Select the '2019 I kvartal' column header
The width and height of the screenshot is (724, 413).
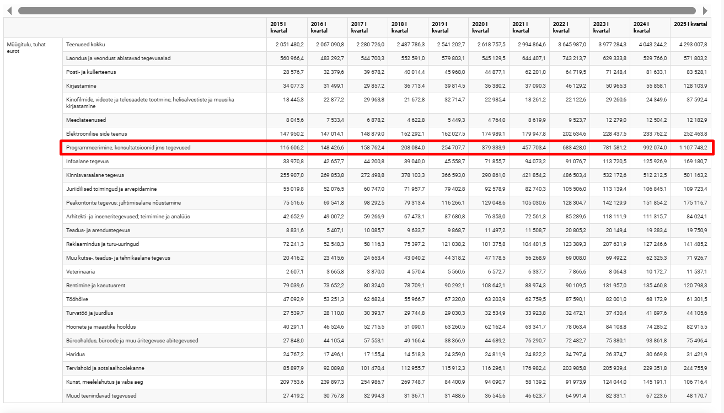[448, 28]
